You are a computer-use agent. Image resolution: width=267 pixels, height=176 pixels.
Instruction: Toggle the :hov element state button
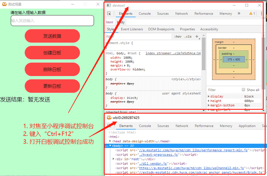[x=178, y=36]
